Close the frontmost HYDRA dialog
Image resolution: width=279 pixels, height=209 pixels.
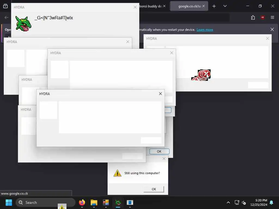click(x=160, y=94)
